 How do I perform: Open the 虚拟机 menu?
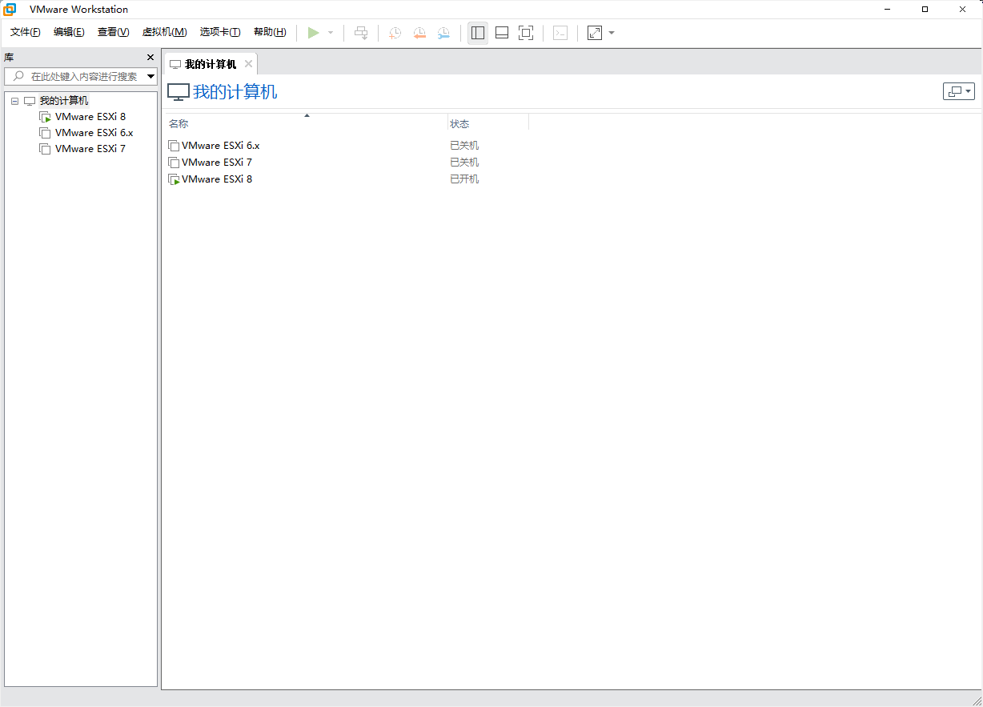(x=164, y=32)
